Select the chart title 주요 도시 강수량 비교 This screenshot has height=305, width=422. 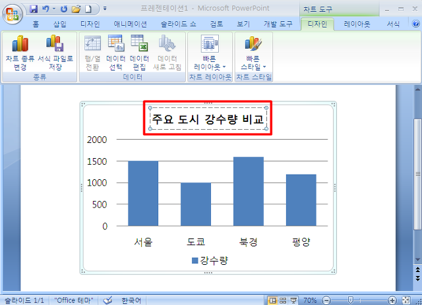pyautogui.click(x=208, y=119)
